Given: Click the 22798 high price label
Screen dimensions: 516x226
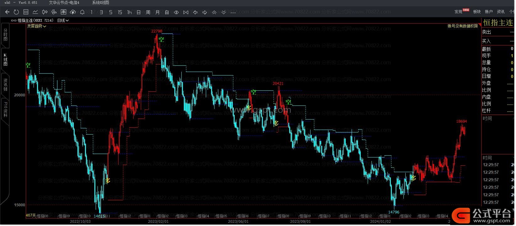Looking at the screenshot, I should tap(157, 31).
